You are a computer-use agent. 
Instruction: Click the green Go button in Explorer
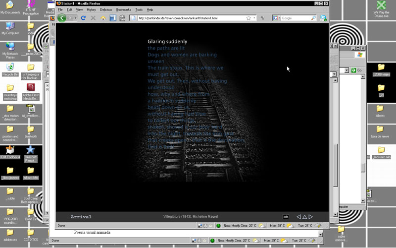tap(356, 70)
